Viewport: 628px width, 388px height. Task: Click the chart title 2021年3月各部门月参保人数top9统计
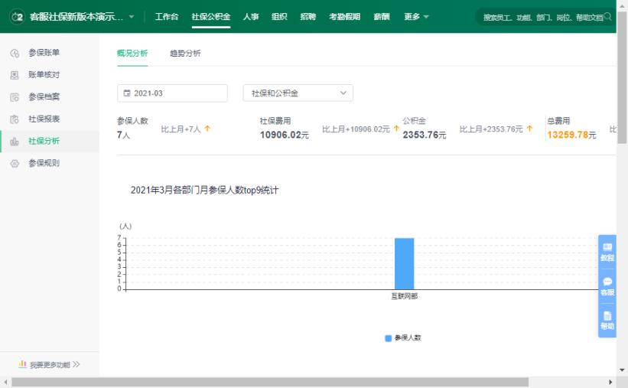coord(204,190)
